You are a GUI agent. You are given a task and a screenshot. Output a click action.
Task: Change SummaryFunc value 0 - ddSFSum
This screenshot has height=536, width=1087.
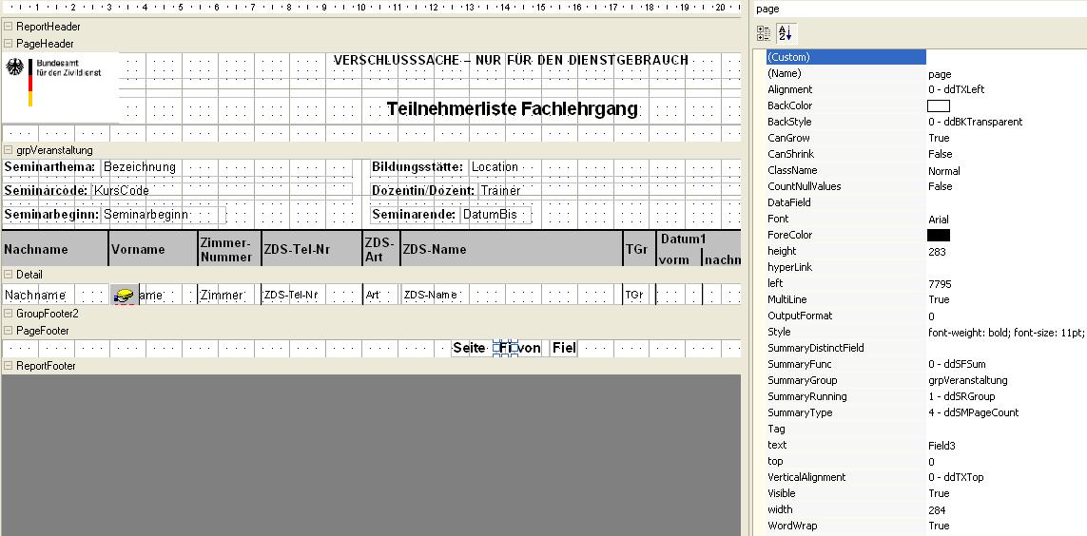click(957, 364)
